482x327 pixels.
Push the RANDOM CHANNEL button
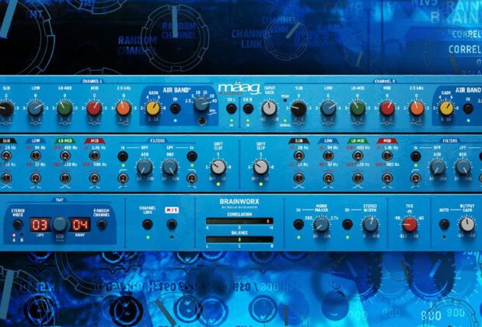[101, 224]
